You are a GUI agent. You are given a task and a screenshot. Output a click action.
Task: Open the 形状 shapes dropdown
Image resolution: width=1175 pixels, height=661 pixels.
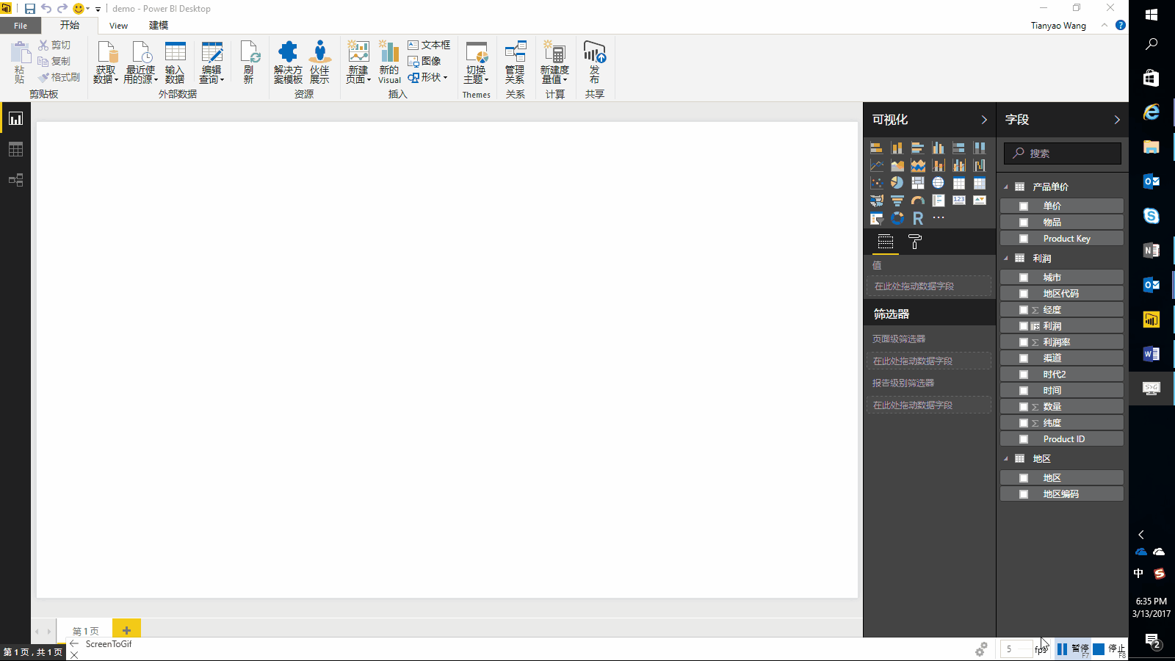coord(428,77)
